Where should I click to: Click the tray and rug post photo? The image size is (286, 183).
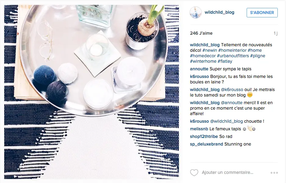92,92
